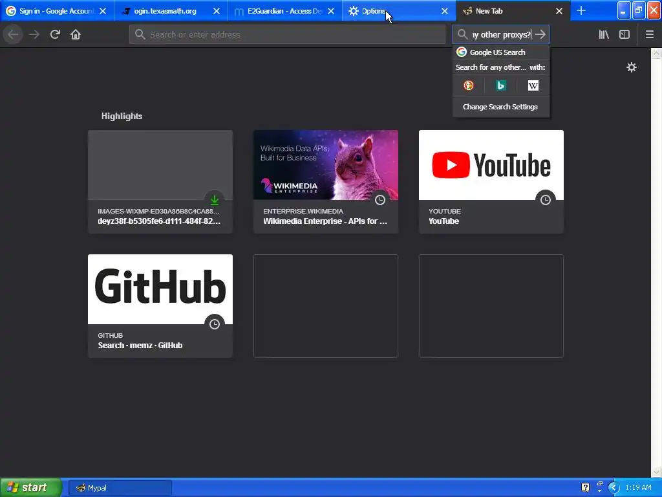Open Change Search Settings
Viewport: 662px width, 497px height.
[501, 107]
